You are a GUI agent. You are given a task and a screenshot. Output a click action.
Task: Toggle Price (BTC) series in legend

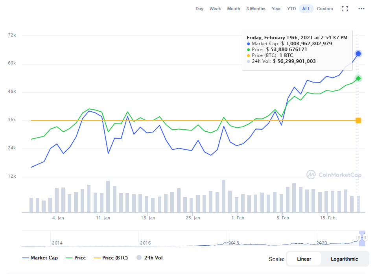pos(111,258)
